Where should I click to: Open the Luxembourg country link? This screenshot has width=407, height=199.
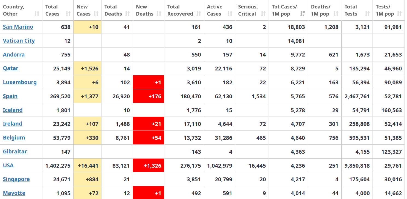[x=20, y=82]
